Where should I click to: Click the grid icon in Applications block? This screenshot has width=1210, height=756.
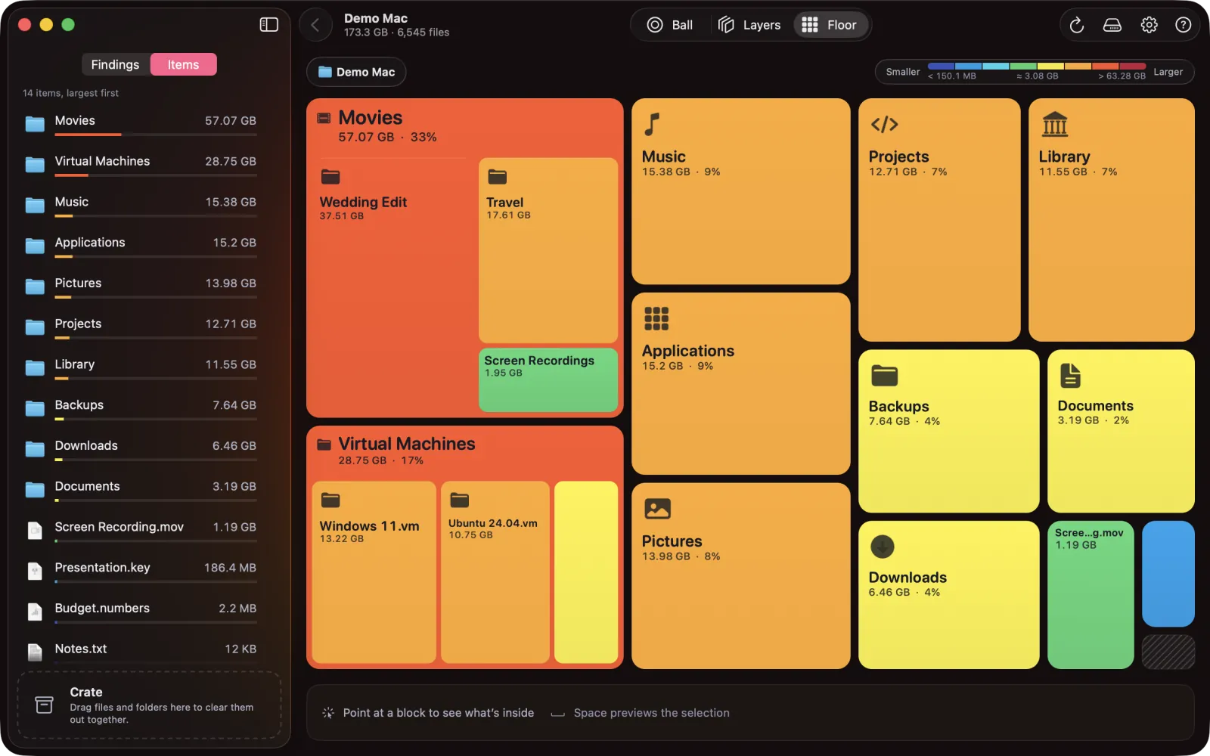click(x=656, y=318)
